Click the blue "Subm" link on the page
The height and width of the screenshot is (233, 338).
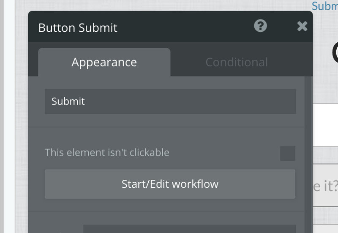tap(325, 6)
